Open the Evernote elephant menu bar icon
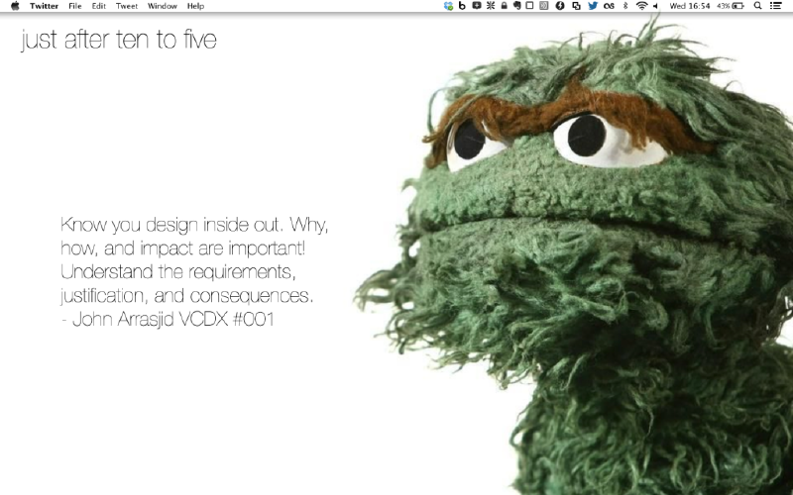Screen dimensions: 793x495 [x=516, y=6]
